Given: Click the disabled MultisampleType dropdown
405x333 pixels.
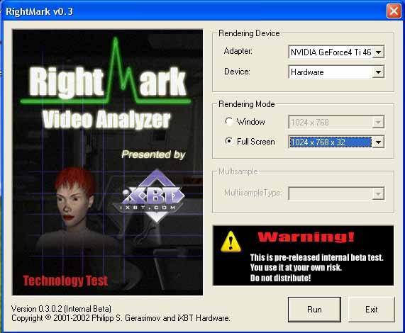Looking at the screenshot, I should [x=336, y=193].
